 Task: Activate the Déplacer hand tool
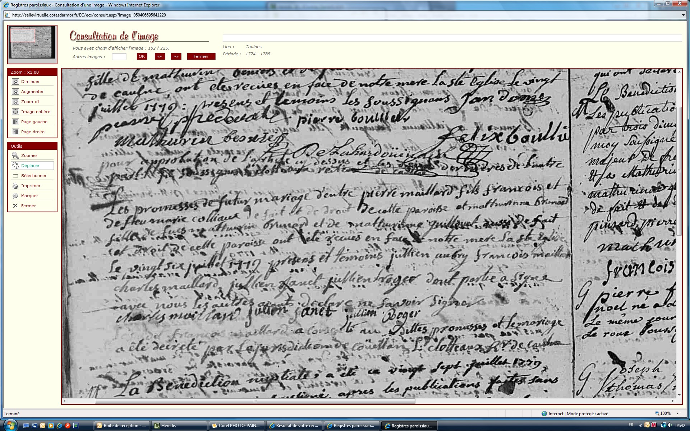coord(15,166)
